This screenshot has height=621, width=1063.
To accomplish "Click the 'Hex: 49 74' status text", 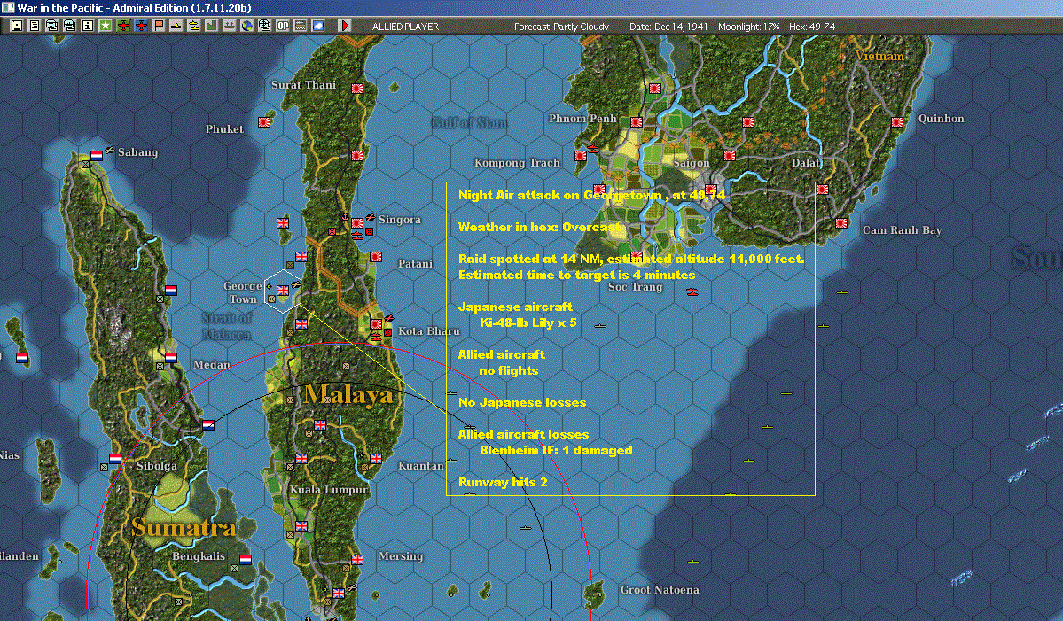I will [812, 27].
